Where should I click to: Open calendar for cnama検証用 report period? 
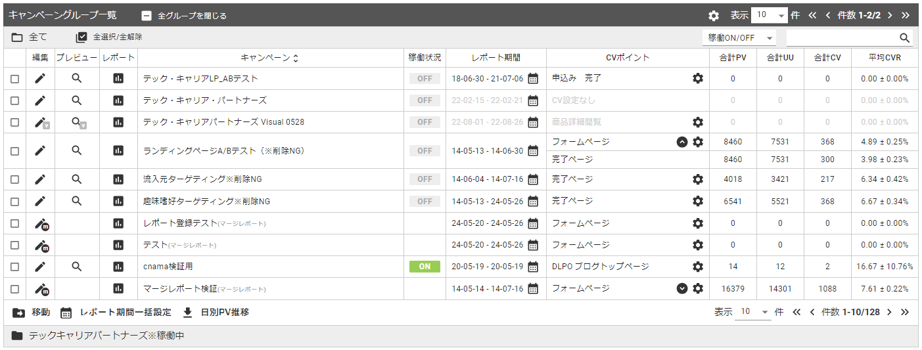tap(533, 267)
